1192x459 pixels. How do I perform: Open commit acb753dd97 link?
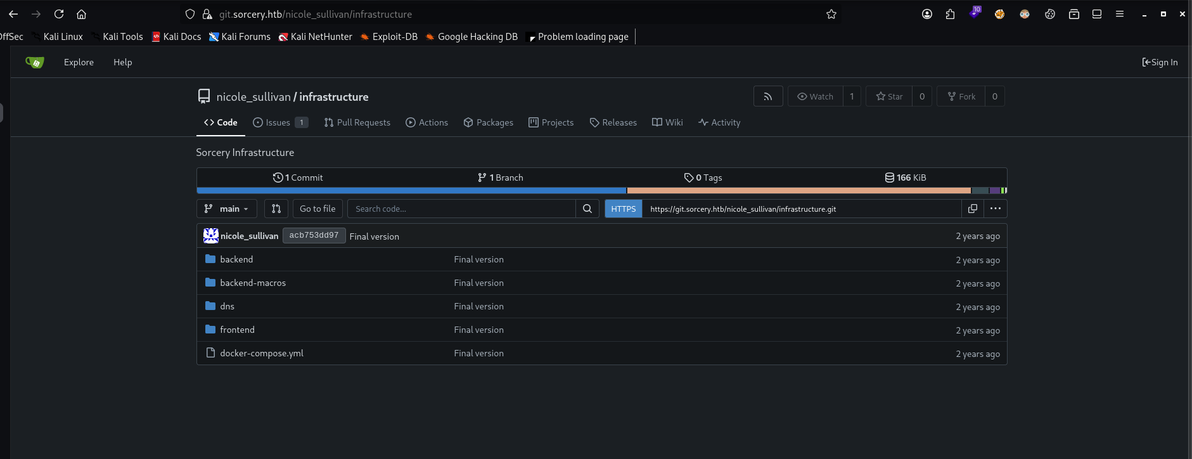[x=314, y=236]
